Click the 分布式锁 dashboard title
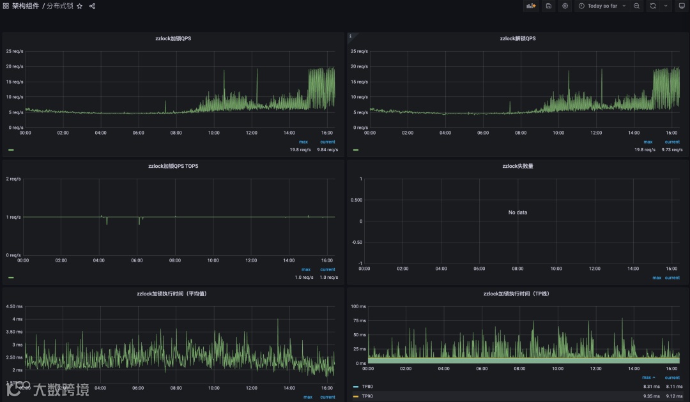690x402 pixels. pyautogui.click(x=60, y=6)
